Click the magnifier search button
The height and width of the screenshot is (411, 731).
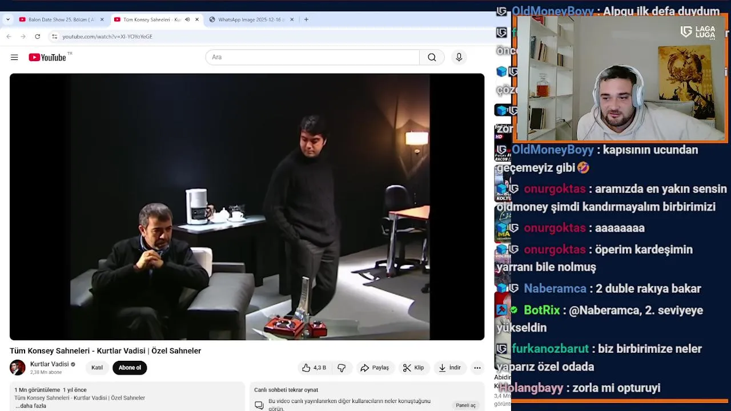pyautogui.click(x=432, y=57)
